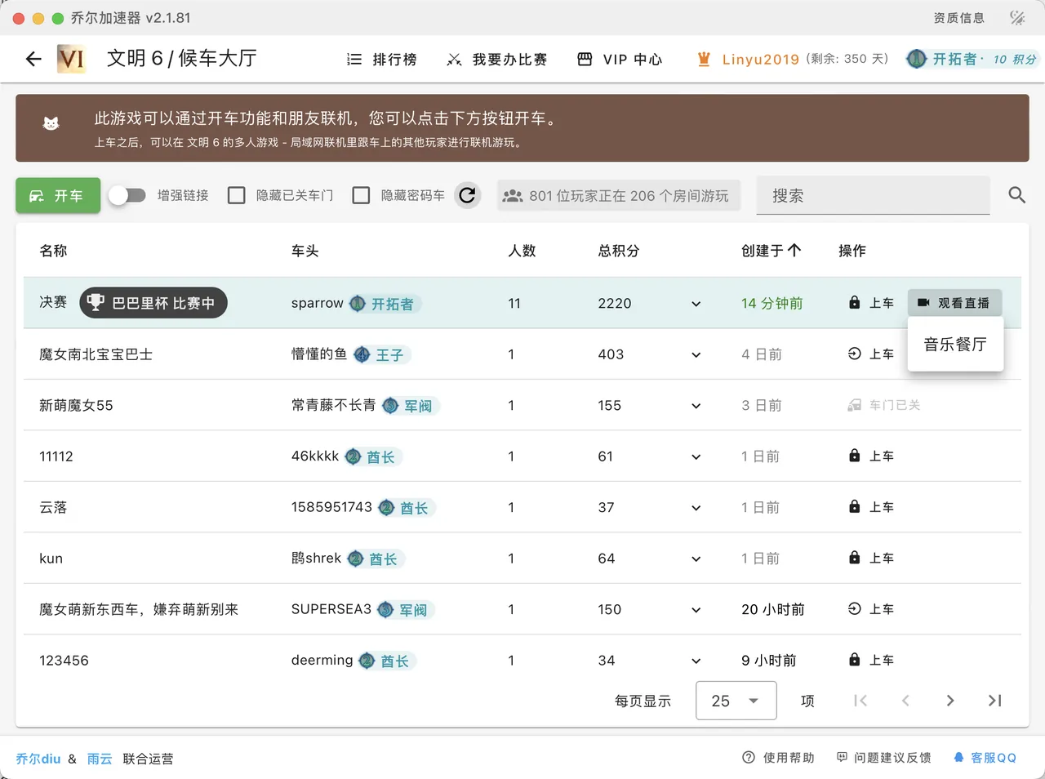Image resolution: width=1045 pixels, height=779 pixels.
Task: Click sparrow's 开拓者 rank badge
Action: pos(385,304)
